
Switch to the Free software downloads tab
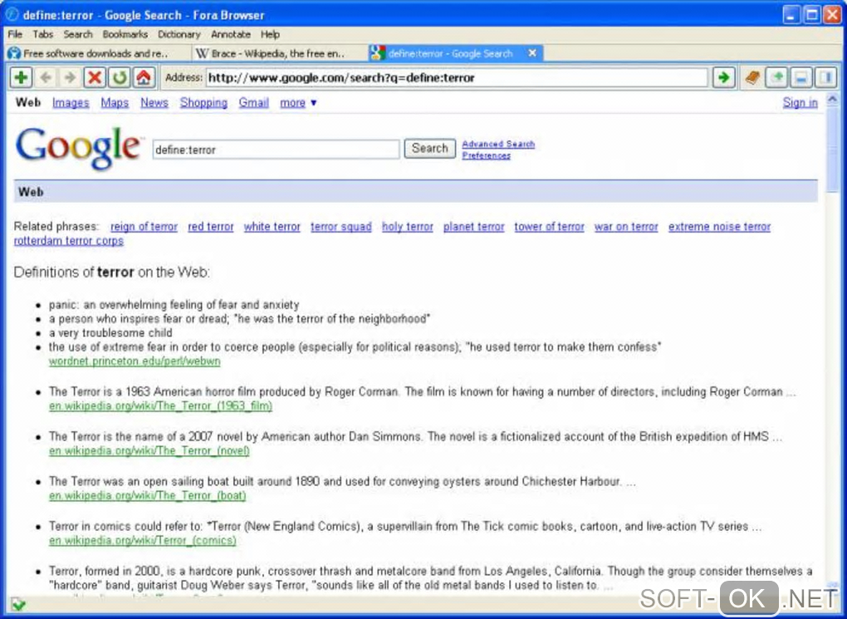[96, 53]
